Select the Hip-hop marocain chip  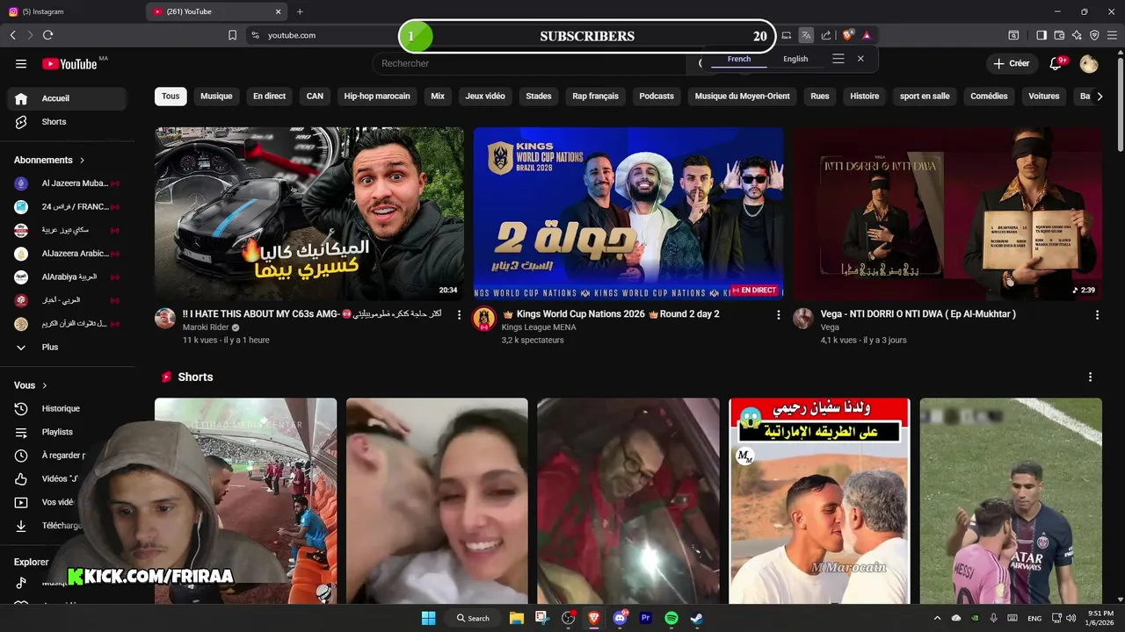377,97
